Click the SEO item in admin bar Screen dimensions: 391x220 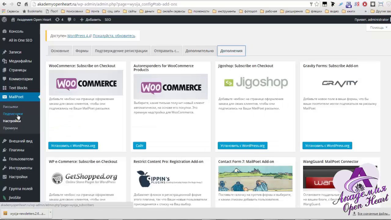point(108,20)
